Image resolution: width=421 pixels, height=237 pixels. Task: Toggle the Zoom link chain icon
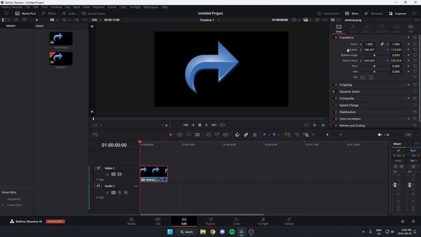[x=382, y=44]
